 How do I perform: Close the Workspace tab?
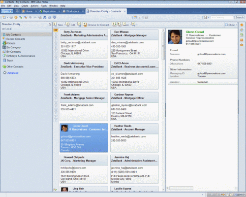point(83,11)
